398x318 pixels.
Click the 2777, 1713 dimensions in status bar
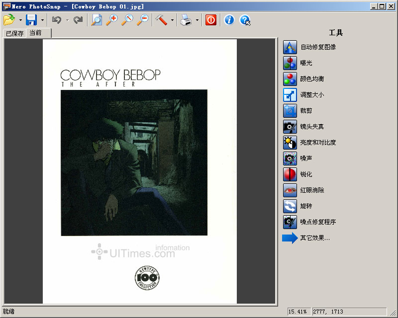click(x=349, y=312)
